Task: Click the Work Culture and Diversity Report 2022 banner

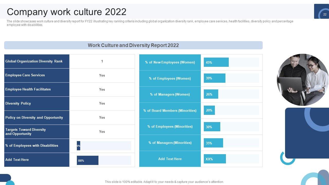Action: (x=133, y=45)
